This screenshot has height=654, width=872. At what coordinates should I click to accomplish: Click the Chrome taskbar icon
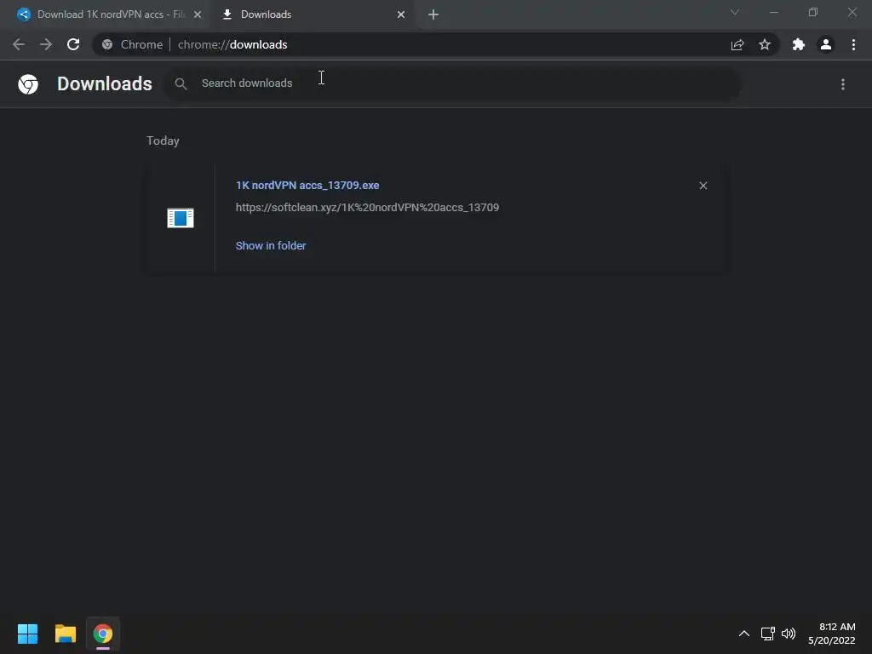[103, 634]
